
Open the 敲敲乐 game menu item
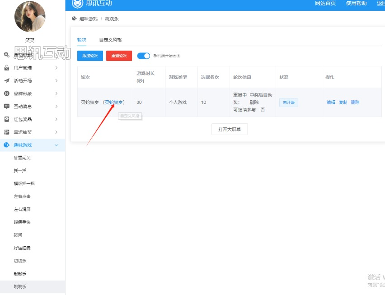click(20, 274)
